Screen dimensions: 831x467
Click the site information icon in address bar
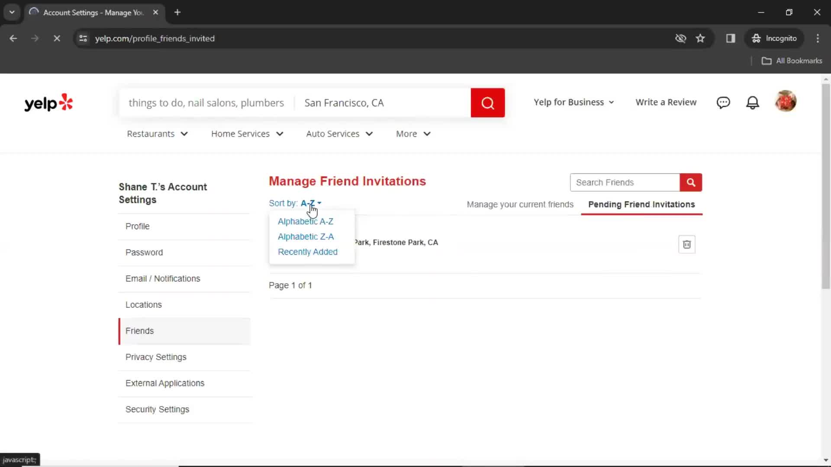tap(83, 38)
